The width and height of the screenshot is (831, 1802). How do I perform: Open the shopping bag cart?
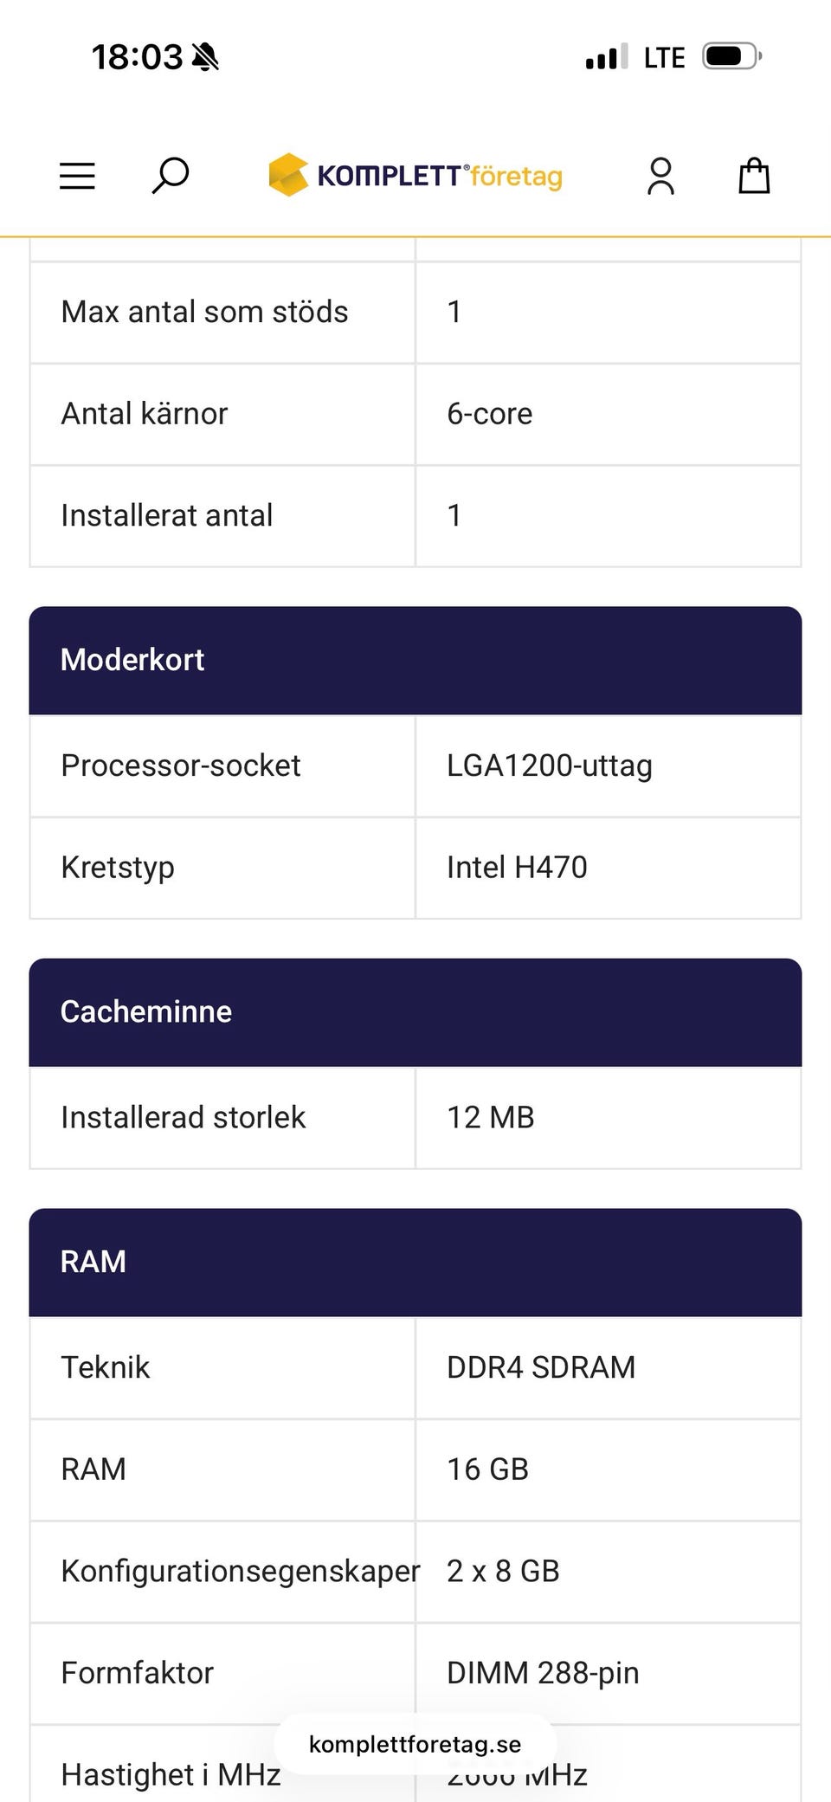coord(753,176)
